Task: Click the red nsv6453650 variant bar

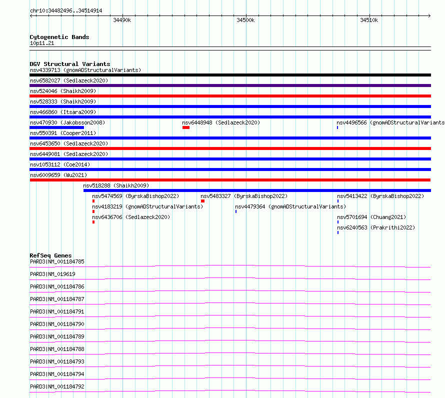Action: tap(230, 149)
